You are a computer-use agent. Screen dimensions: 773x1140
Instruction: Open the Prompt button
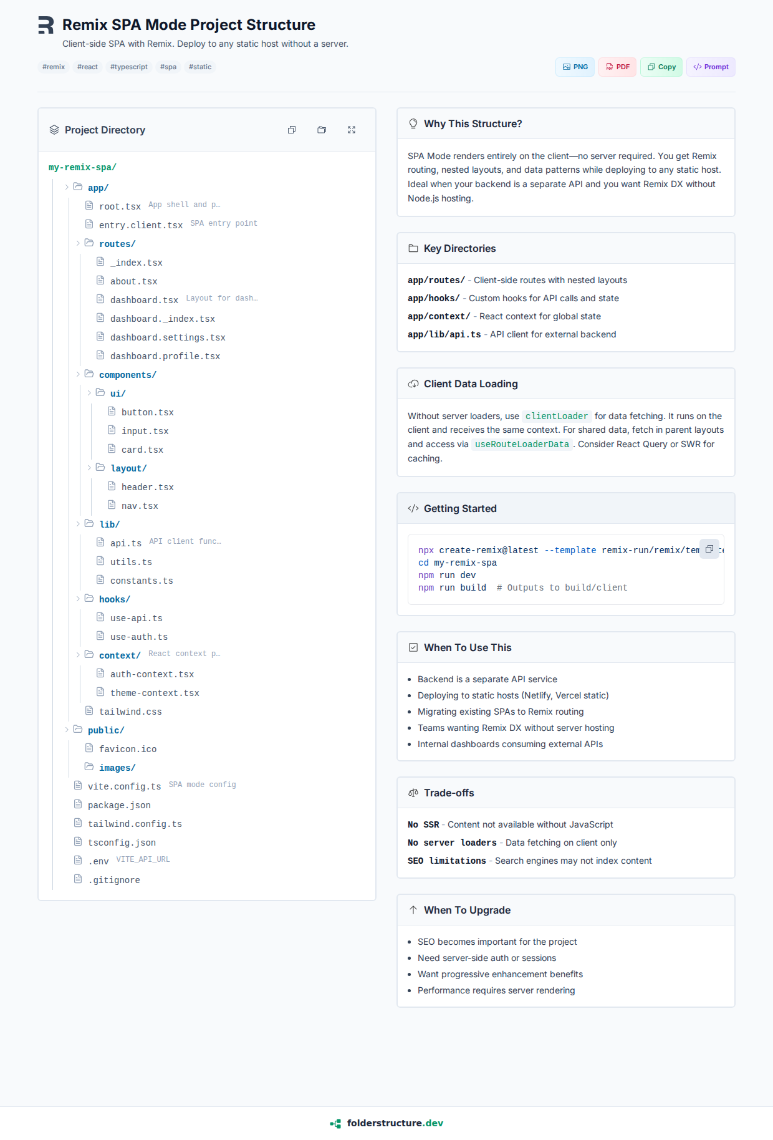click(x=711, y=67)
